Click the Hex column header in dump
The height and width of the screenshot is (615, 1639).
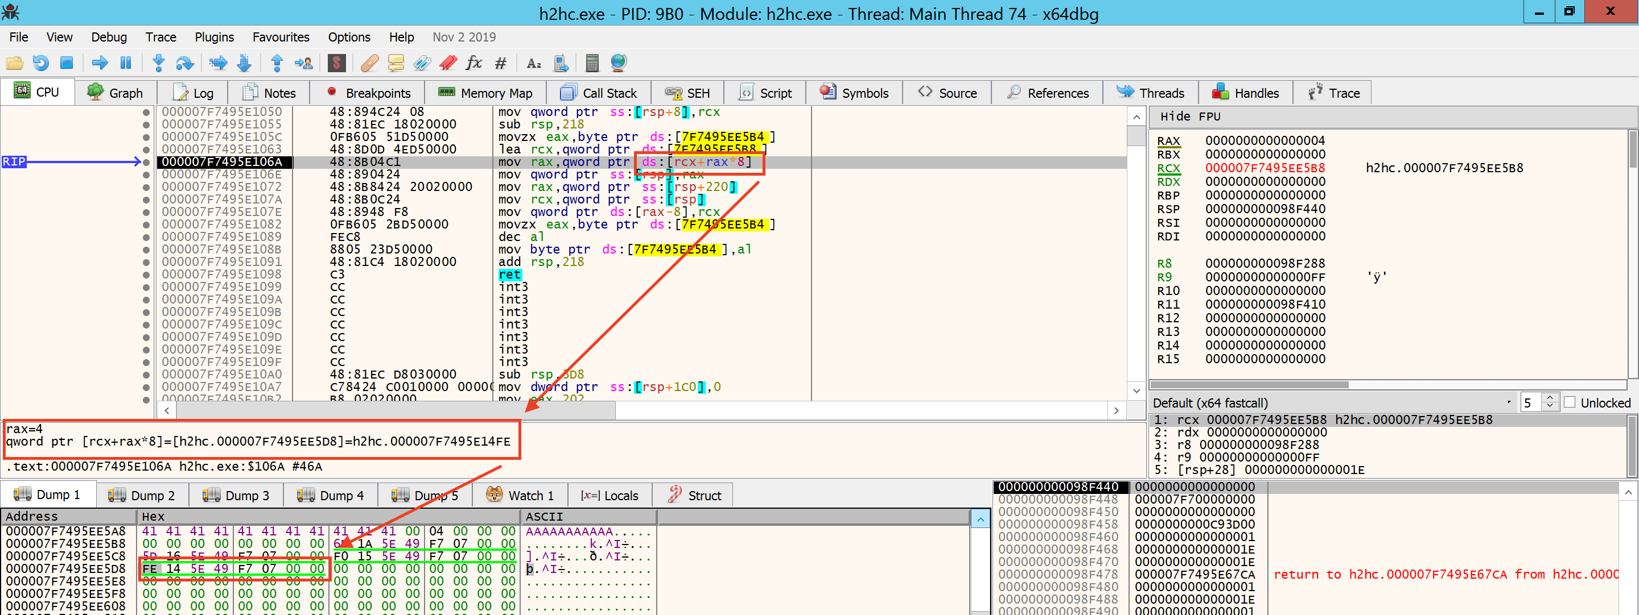pos(328,517)
